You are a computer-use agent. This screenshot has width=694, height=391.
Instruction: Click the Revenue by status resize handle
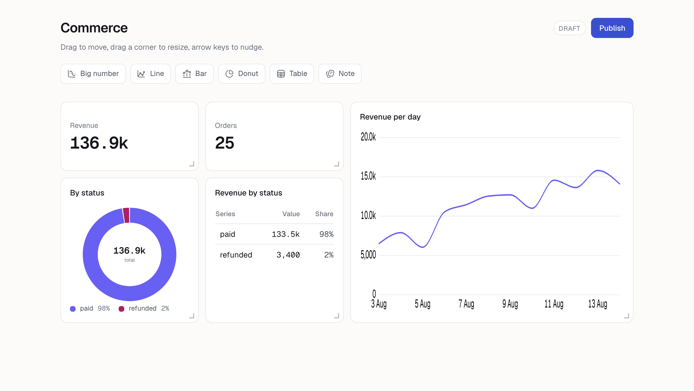(x=337, y=316)
